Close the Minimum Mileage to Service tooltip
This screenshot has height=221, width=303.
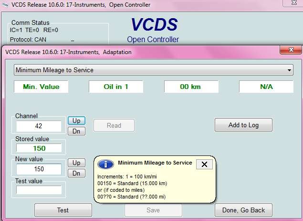tap(204, 164)
